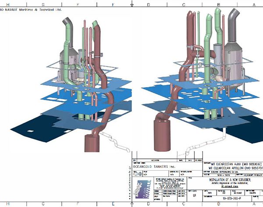Click the OCEANGOLD TANKERS Inc. owner field

coord(154,167)
